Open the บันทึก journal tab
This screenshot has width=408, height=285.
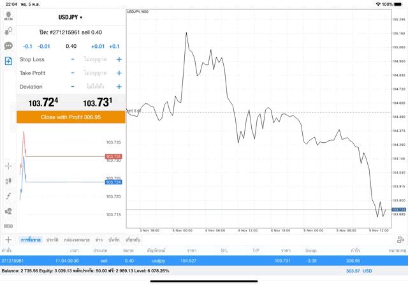point(114,240)
